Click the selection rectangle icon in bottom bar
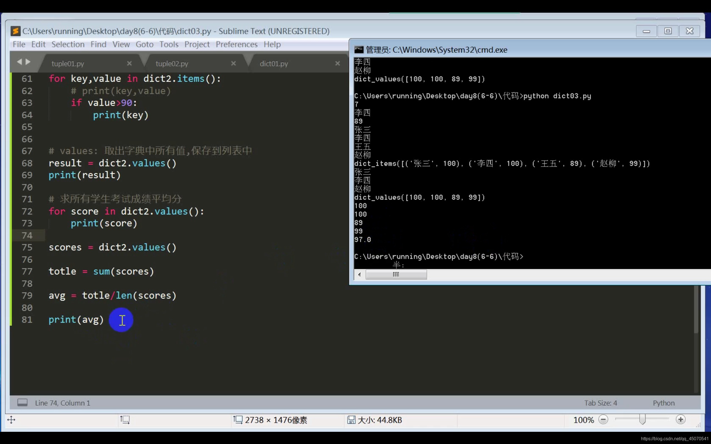Image resolution: width=711 pixels, height=444 pixels. [125, 420]
